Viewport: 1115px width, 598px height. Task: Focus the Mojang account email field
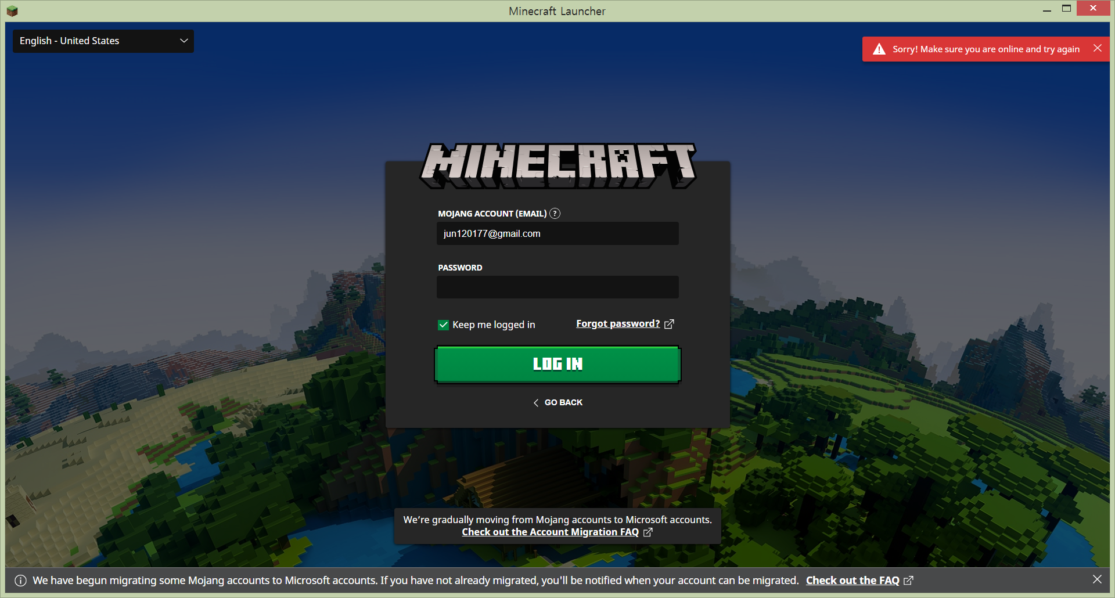[557, 233]
